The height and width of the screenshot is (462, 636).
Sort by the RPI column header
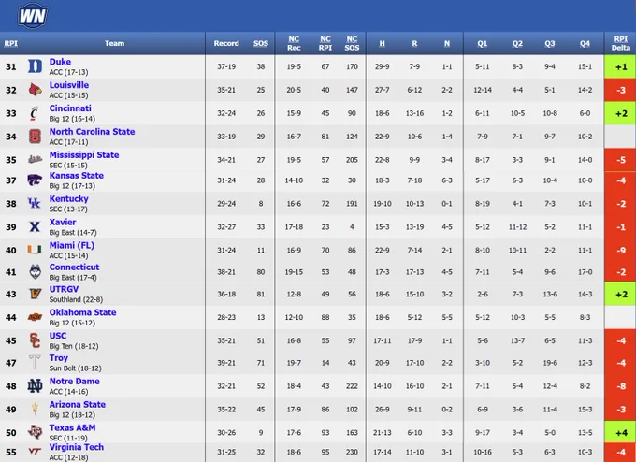(10, 43)
